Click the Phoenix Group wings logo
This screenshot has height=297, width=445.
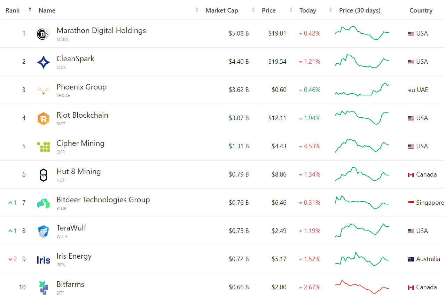pyautogui.click(x=44, y=91)
